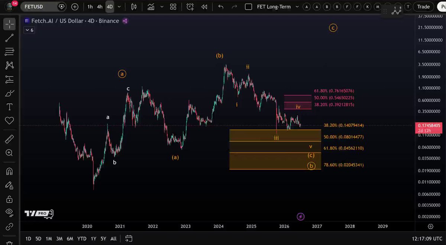Click the T quick-access circle button
Screen dimensions: 446x245
(408, 7)
